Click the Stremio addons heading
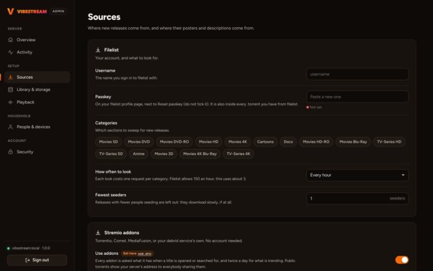The height and width of the screenshot is (271, 433). [x=122, y=232]
